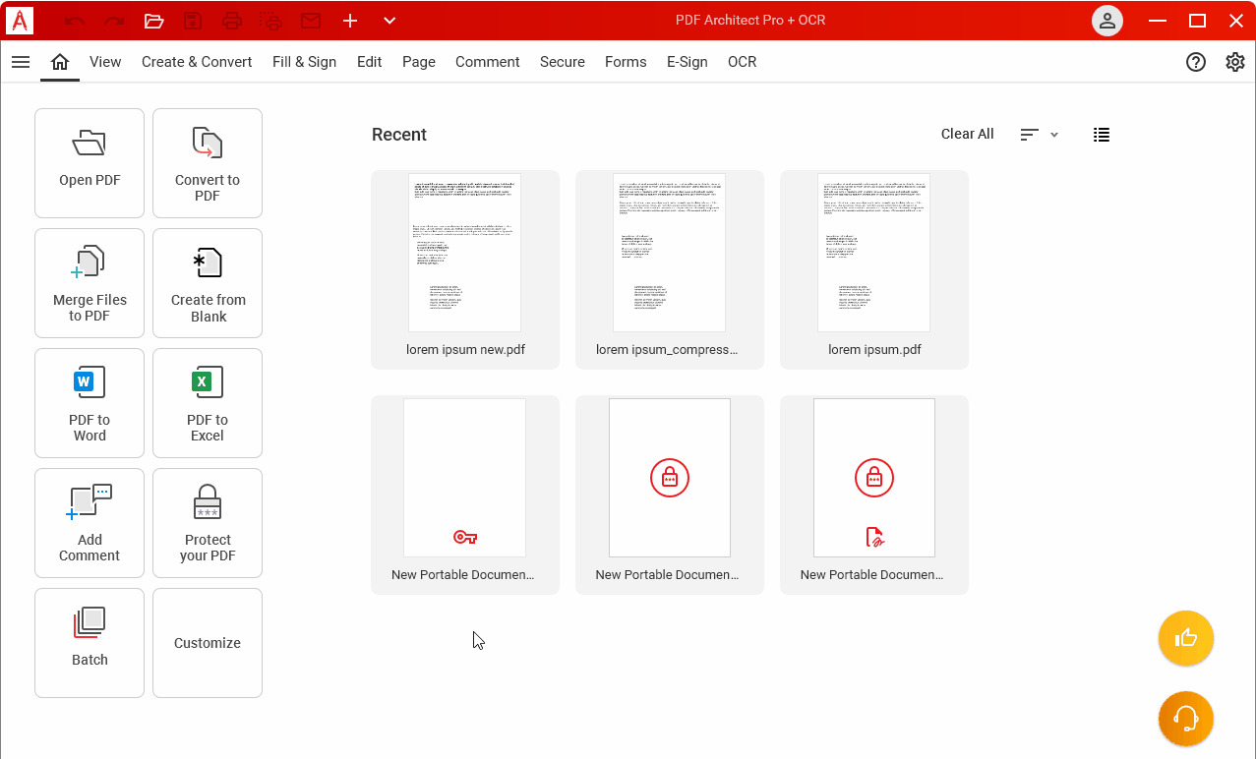Click the "lorem ipsum.pdf" file name
Image resolution: width=1256 pixels, height=759 pixels.
[874, 349]
